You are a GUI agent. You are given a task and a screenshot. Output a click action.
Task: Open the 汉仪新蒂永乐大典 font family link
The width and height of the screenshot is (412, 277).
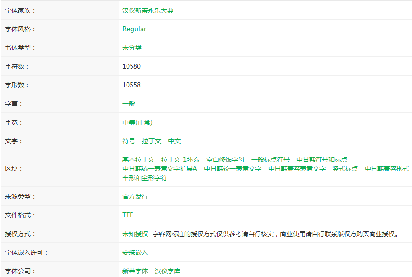(148, 10)
